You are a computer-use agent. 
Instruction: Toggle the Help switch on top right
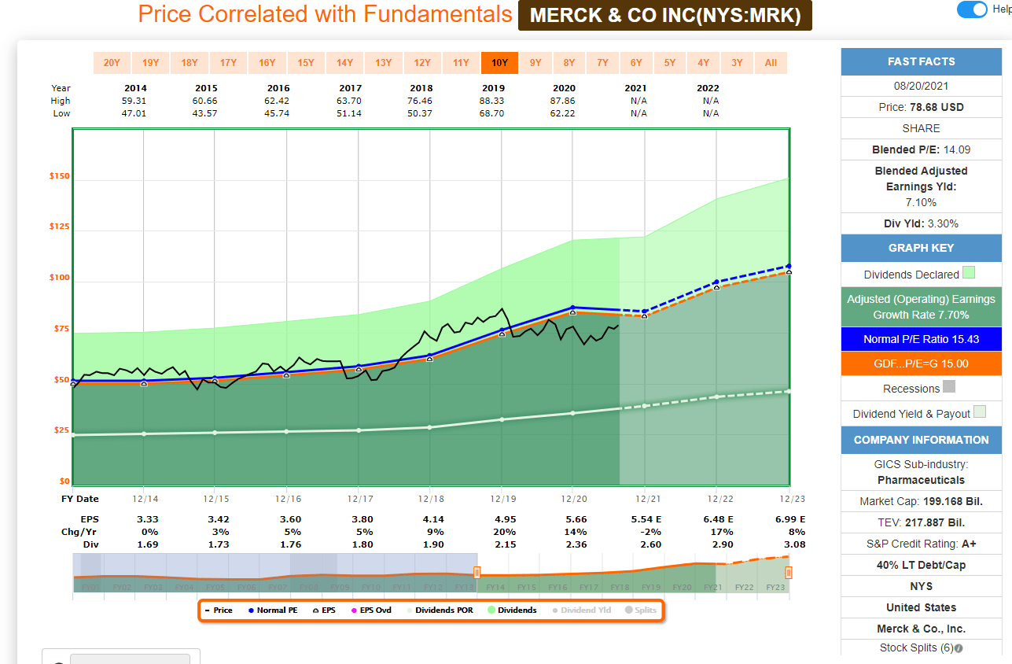pos(972,9)
